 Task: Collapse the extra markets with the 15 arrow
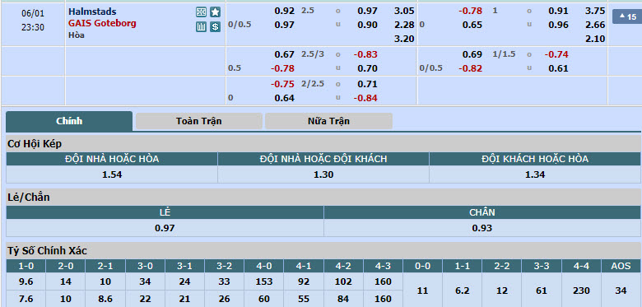(627, 16)
